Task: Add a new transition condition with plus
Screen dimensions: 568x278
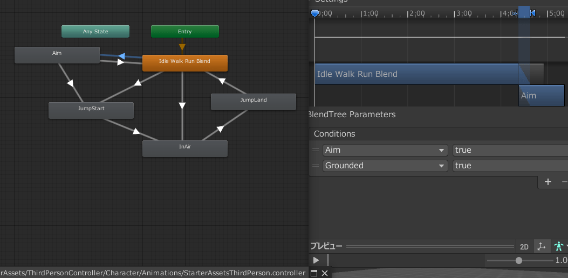Action: 548,182
